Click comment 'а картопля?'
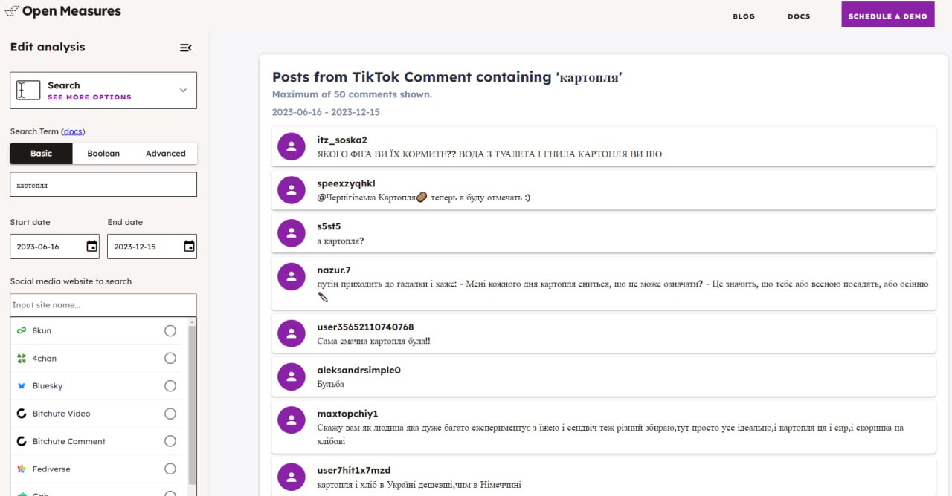Image resolution: width=952 pixels, height=496 pixels. click(340, 241)
